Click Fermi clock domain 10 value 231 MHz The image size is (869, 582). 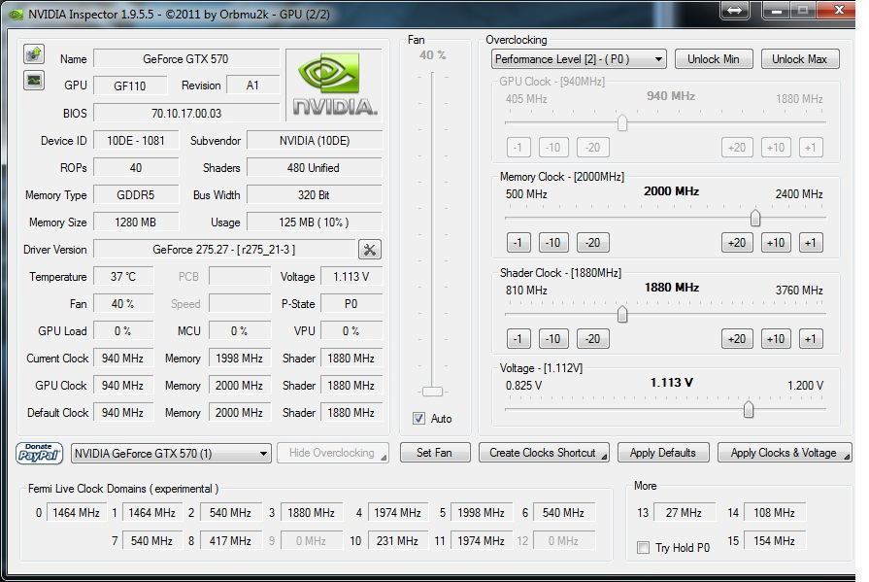pyautogui.click(x=397, y=540)
